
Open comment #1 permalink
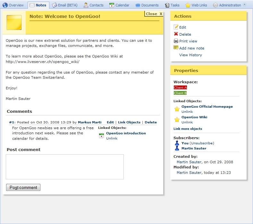12,122
